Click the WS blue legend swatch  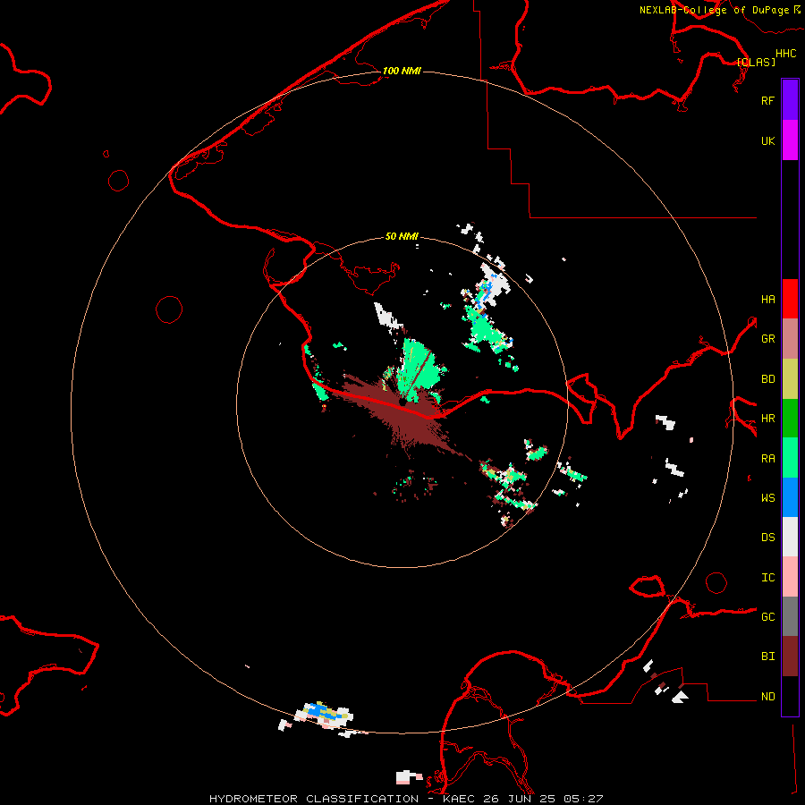[790, 497]
